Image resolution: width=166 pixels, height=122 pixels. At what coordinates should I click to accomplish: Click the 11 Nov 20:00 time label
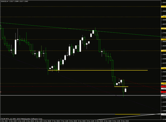pyautogui.click(x=13, y=121)
